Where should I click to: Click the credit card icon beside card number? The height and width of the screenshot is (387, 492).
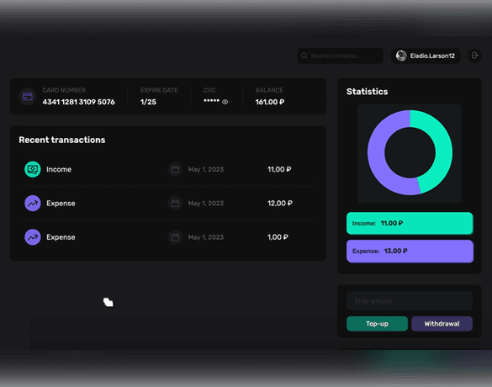click(28, 97)
